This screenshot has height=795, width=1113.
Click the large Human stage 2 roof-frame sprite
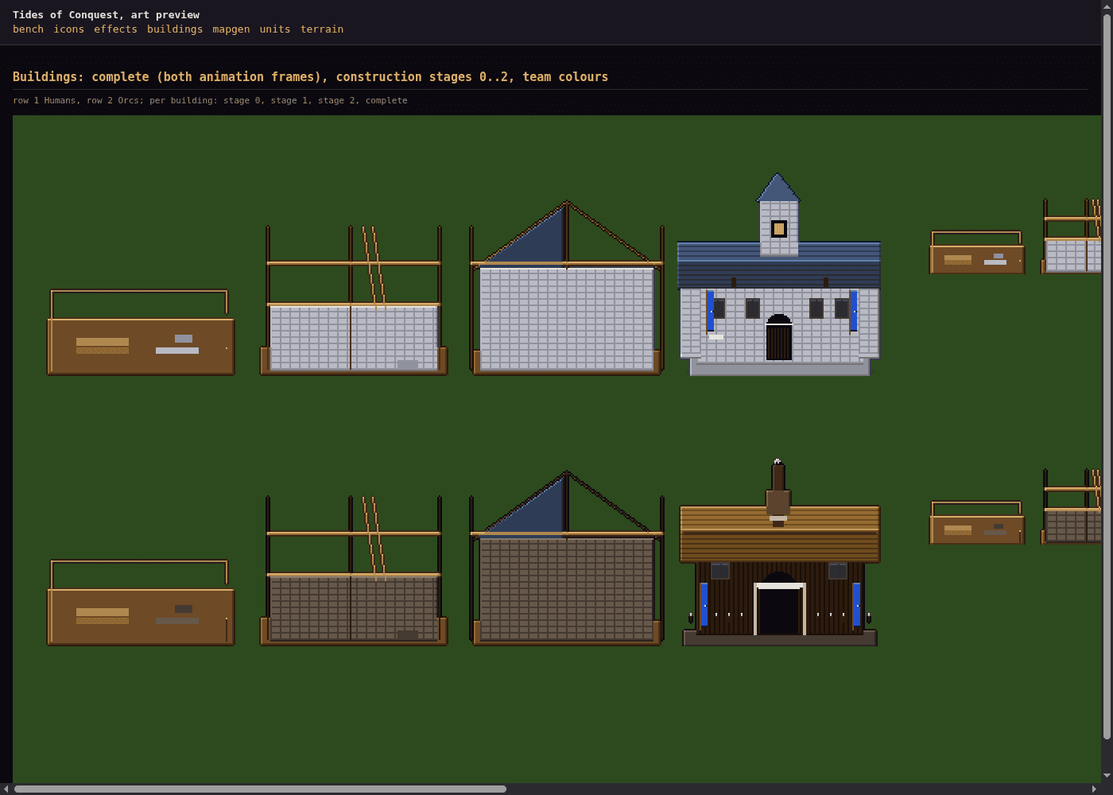coord(567,288)
